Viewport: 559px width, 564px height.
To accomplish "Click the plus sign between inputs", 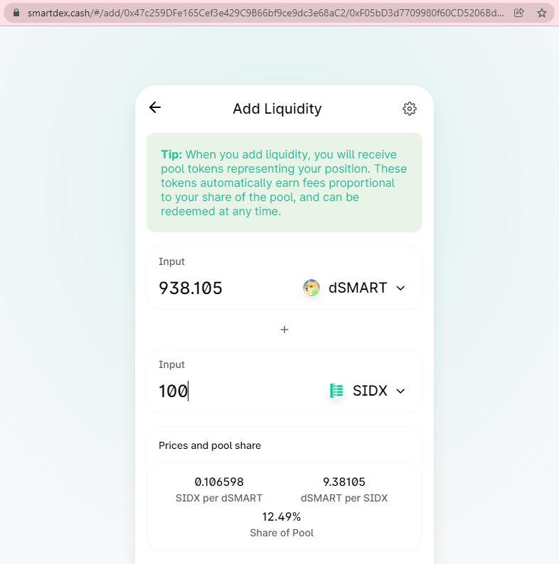I will (284, 330).
